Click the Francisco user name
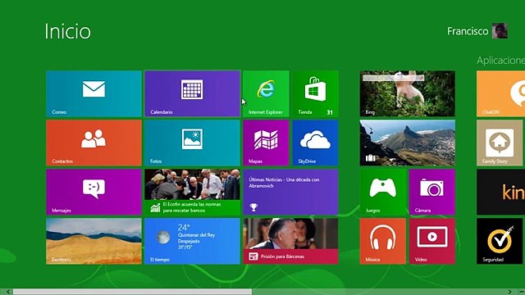The height and width of the screenshot is (295, 525). click(468, 31)
